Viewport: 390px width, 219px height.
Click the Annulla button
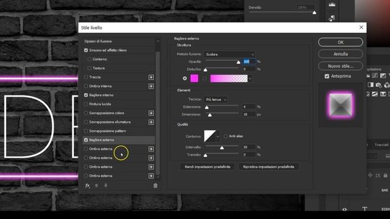click(341, 54)
